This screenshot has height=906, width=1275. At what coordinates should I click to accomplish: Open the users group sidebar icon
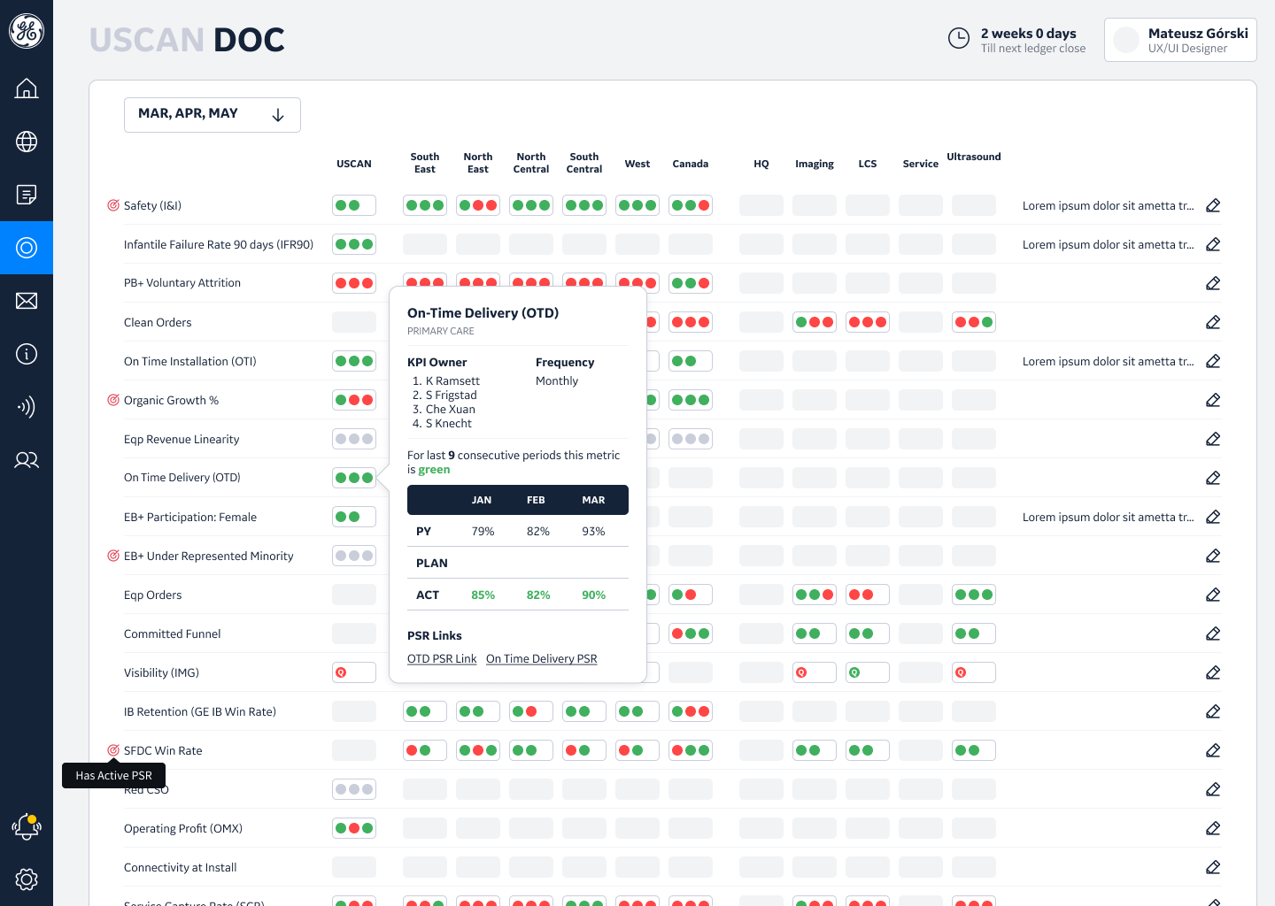27,460
